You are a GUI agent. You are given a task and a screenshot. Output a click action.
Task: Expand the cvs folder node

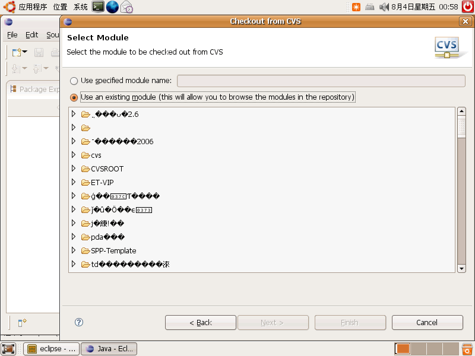coord(74,155)
